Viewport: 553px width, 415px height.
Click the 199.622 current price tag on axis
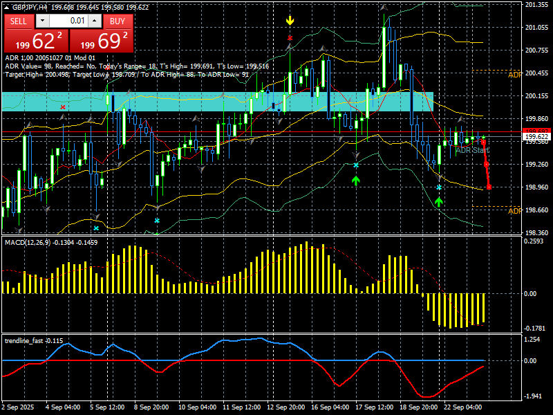click(537, 136)
